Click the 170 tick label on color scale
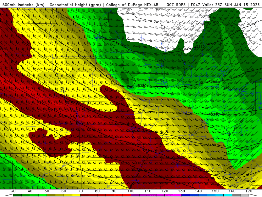Image resolution: width=262 pixels, height=197 pixels. click(x=249, y=191)
